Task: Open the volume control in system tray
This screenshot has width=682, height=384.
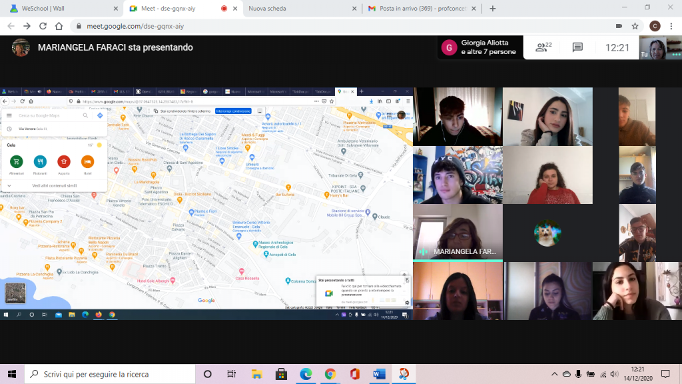Action: [614, 374]
